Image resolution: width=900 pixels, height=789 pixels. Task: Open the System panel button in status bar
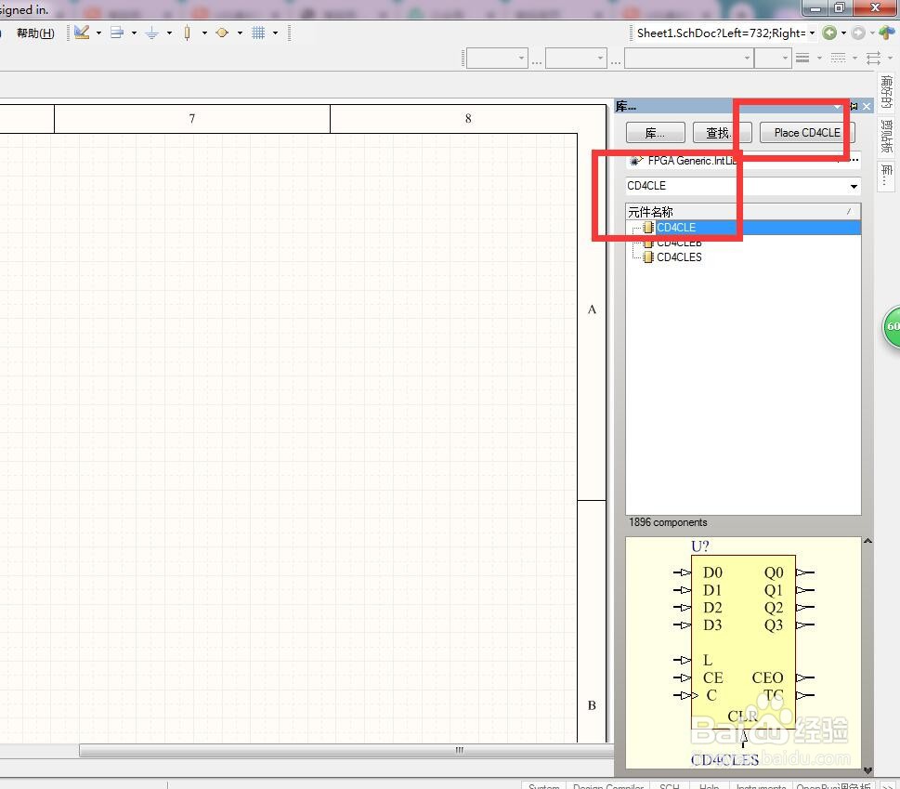pos(543,786)
